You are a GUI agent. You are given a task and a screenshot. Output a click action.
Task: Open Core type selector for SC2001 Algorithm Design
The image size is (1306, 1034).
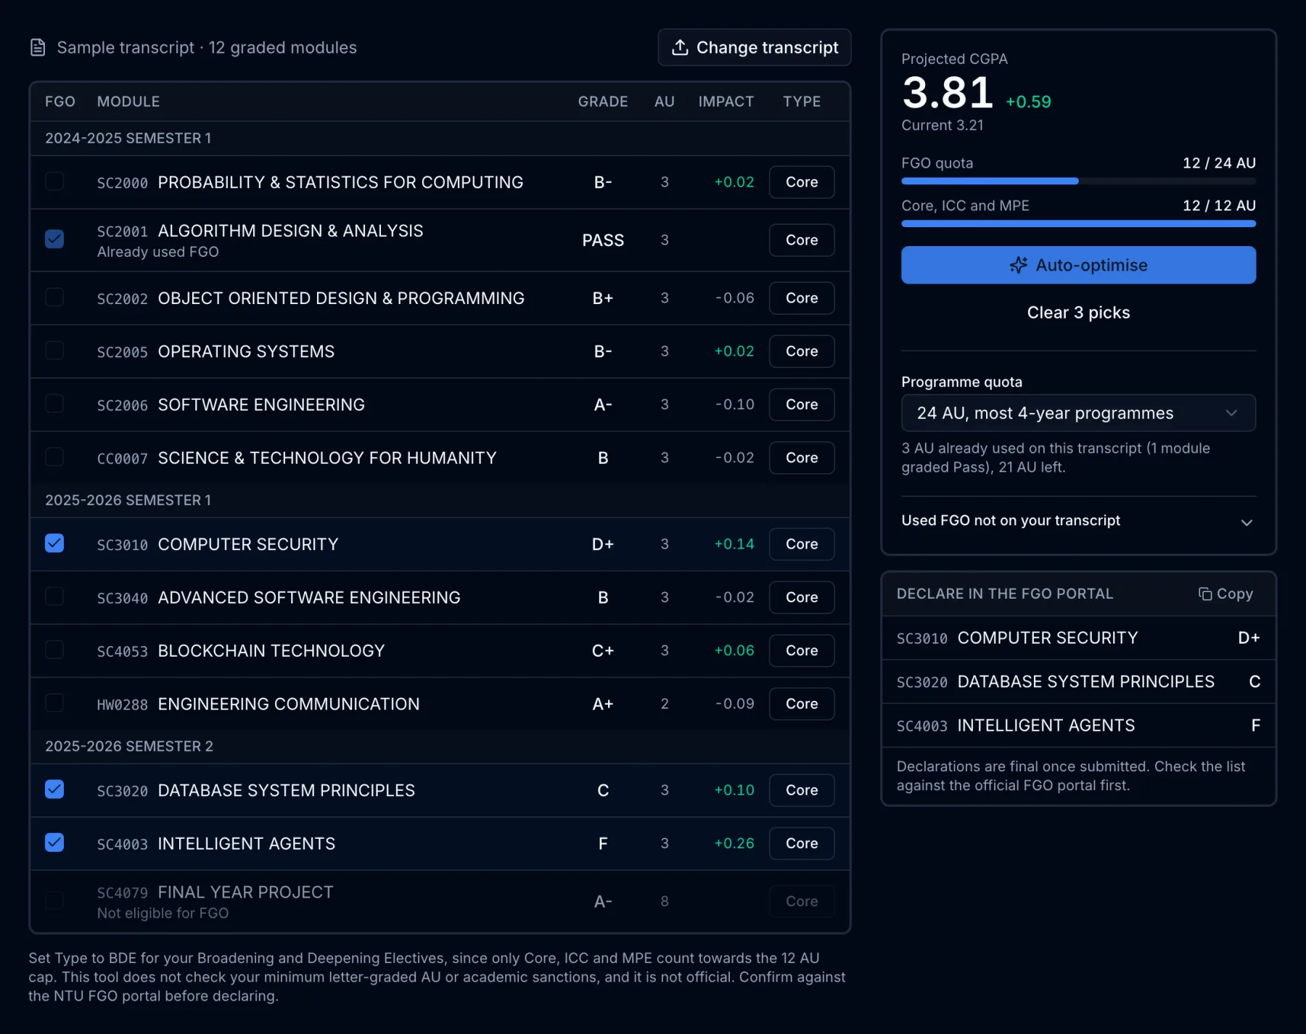tap(802, 240)
